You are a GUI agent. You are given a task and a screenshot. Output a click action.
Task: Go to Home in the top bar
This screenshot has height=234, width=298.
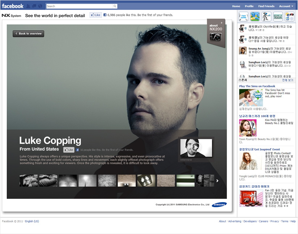[236, 6]
